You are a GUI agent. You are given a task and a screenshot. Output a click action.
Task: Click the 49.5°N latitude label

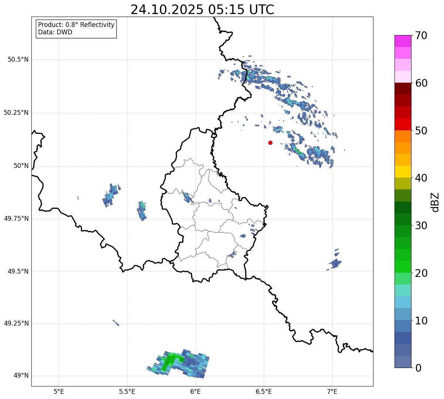pos(18,271)
